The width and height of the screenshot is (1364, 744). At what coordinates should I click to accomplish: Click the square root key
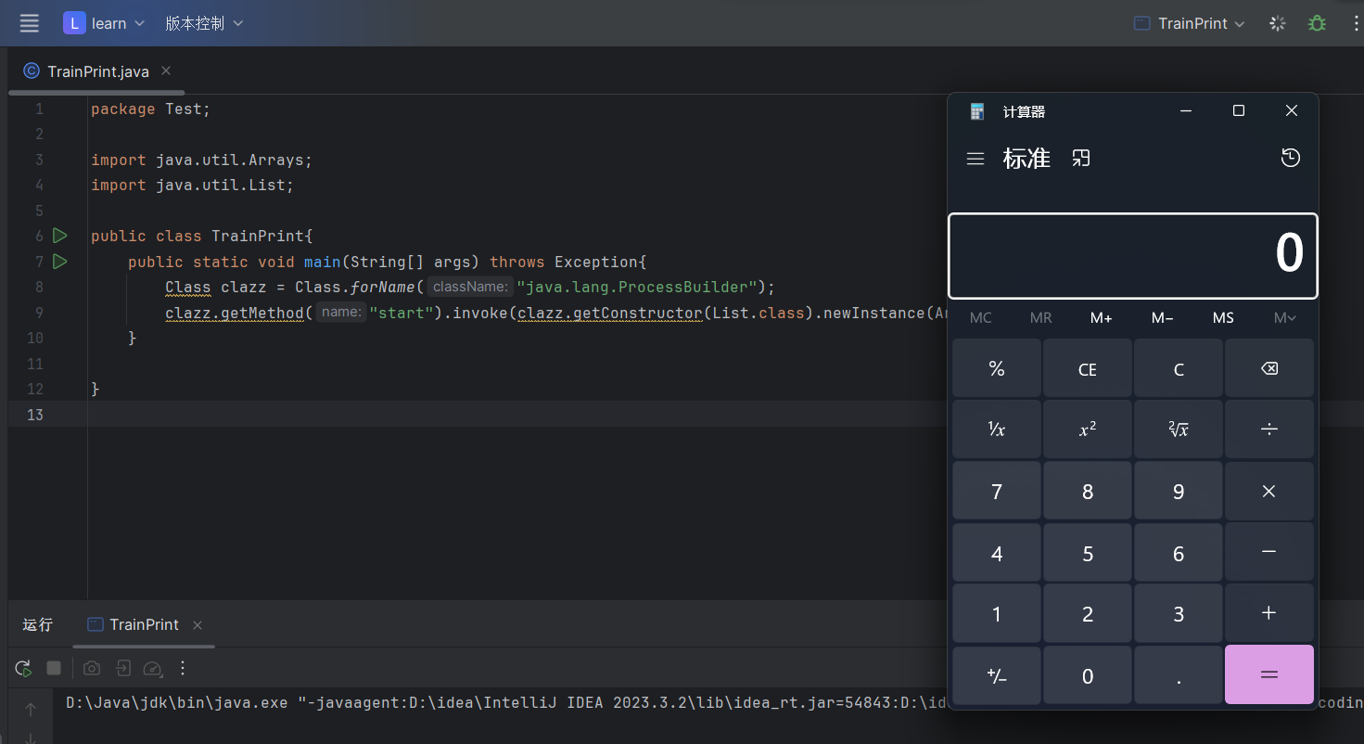1179,430
